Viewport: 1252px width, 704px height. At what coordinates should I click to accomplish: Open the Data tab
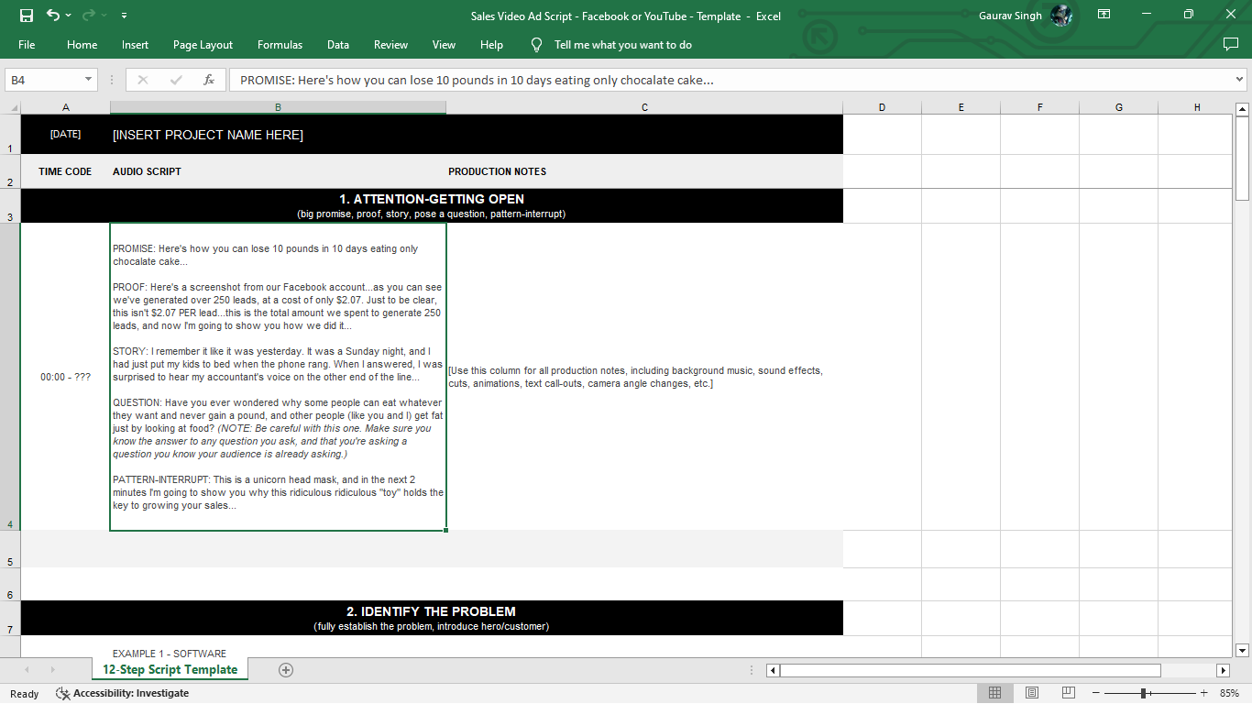pyautogui.click(x=338, y=44)
